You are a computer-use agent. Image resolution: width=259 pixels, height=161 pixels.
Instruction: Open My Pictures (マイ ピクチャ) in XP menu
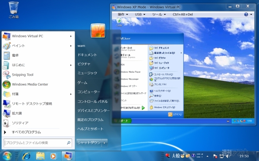point(158,58)
